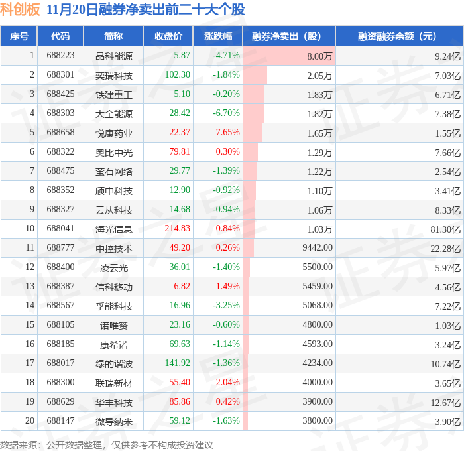Click stock code 688475

60,171
